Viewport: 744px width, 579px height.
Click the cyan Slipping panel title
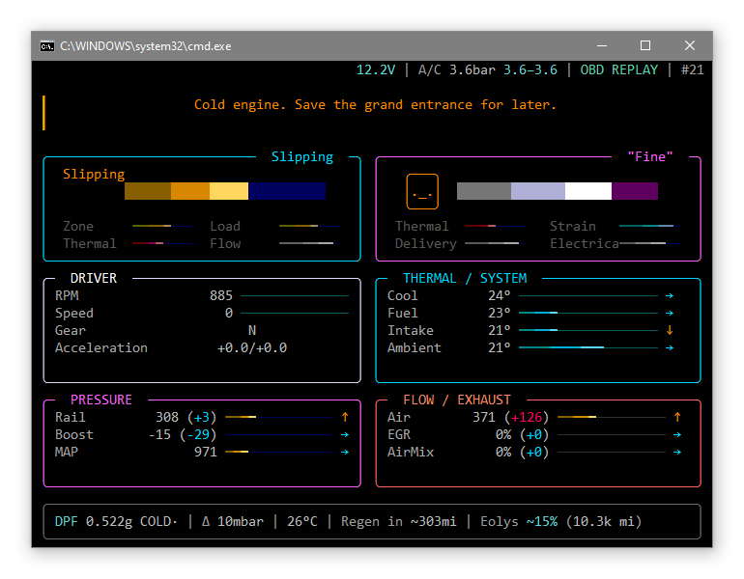(x=302, y=157)
